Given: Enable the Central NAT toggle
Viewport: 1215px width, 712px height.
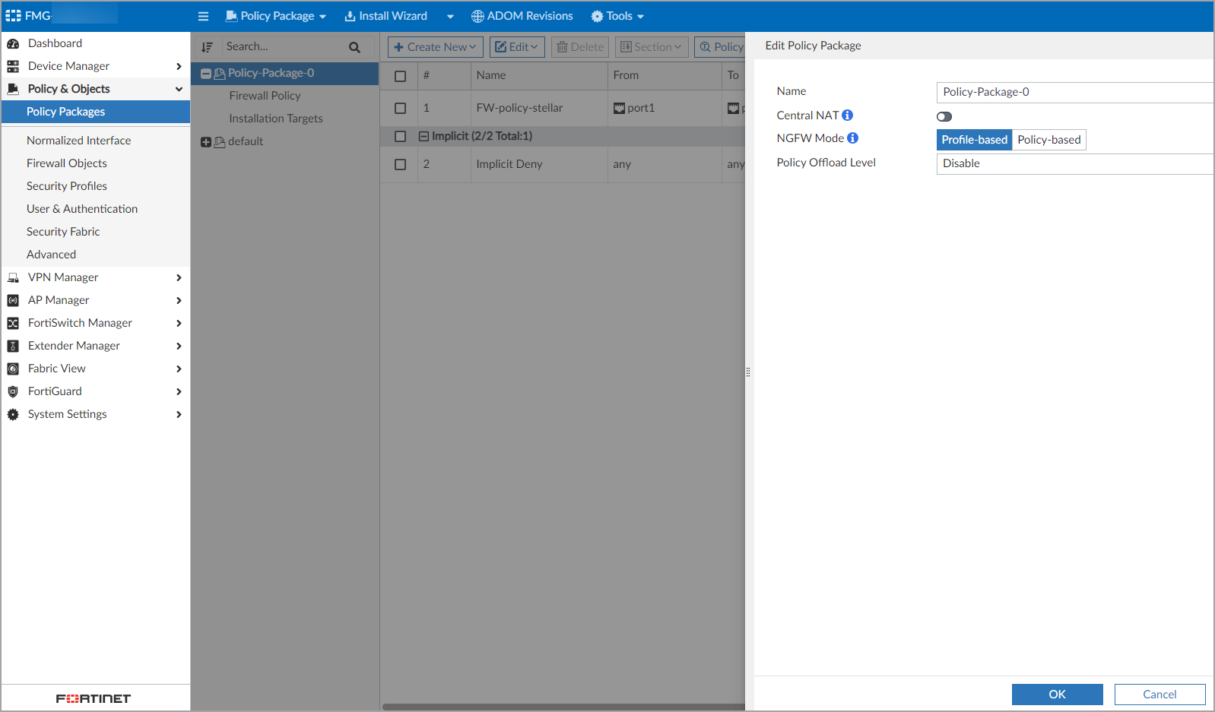Looking at the screenshot, I should point(944,116).
